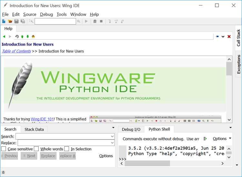Screen dimensions: 242x177
Task: Check the In Selection option
Action: 66,149
